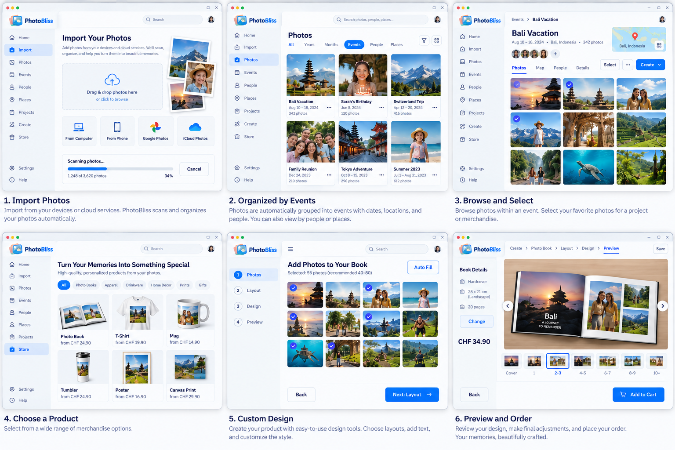The width and height of the screenshot is (675, 450).
Task: Select the Cover page thumbnail
Action: point(512,361)
